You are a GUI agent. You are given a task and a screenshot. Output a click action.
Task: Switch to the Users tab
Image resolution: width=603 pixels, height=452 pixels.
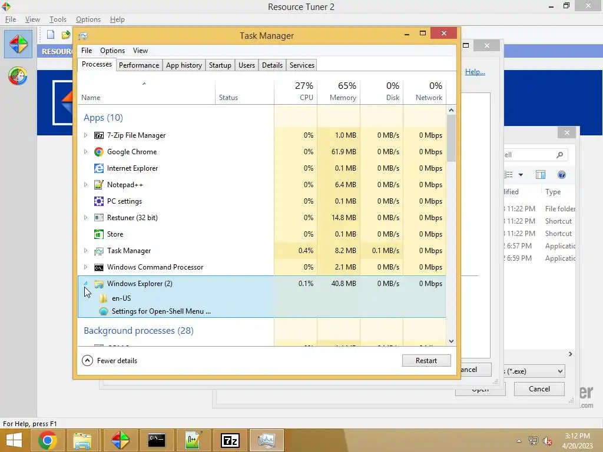pos(247,65)
